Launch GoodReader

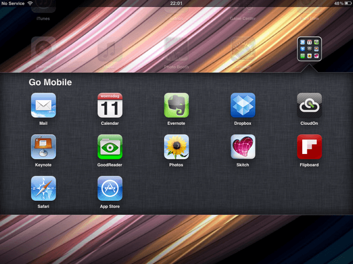(x=110, y=147)
